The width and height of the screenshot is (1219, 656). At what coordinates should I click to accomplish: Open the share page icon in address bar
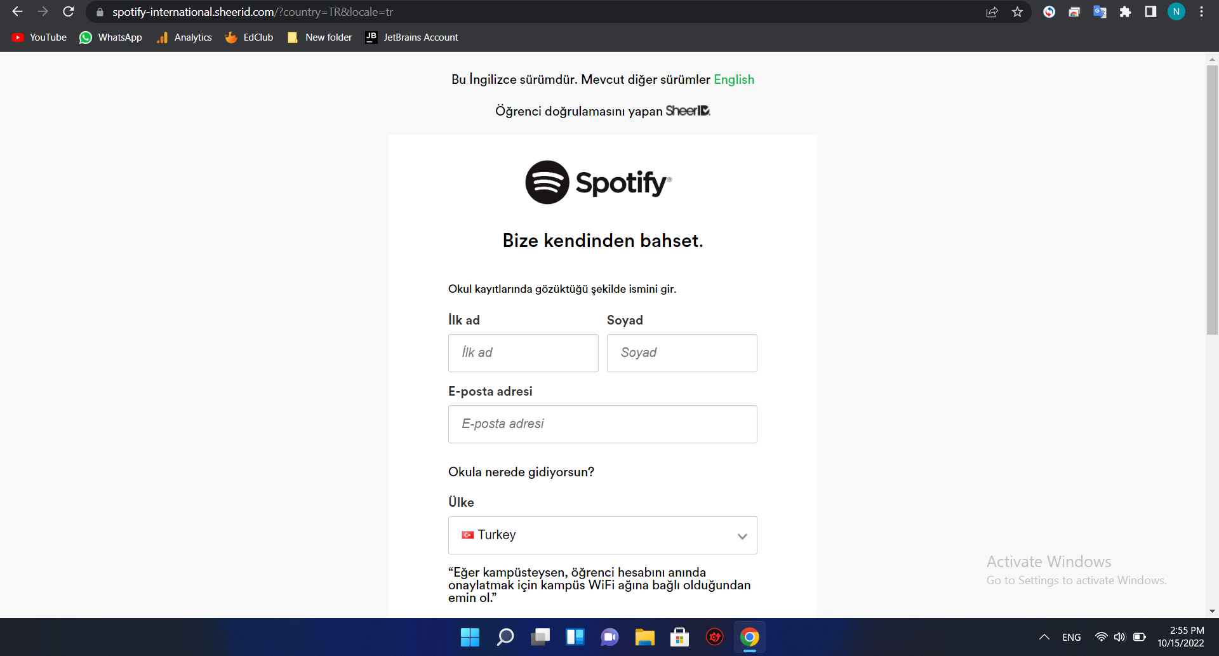pyautogui.click(x=992, y=12)
